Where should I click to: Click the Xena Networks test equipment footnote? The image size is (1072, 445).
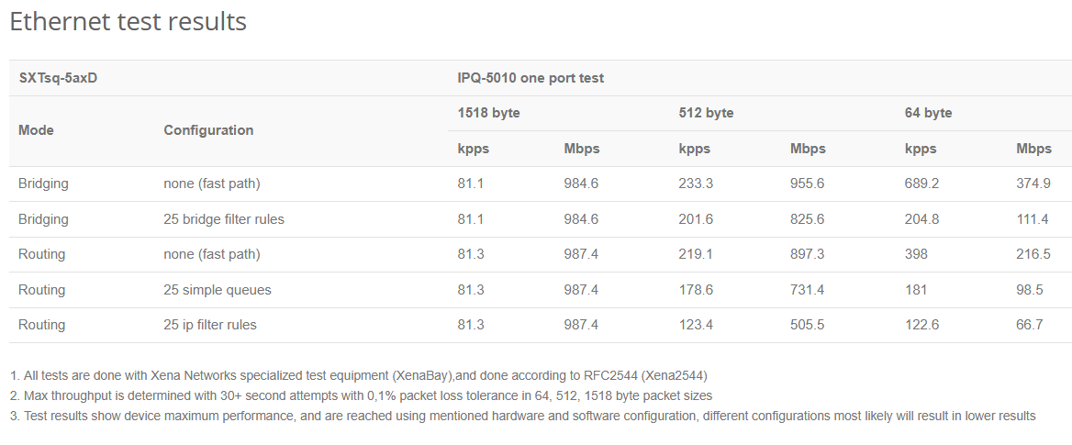click(x=359, y=375)
